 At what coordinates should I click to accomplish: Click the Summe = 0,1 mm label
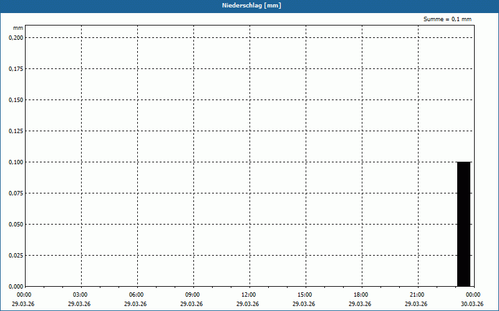(447, 19)
